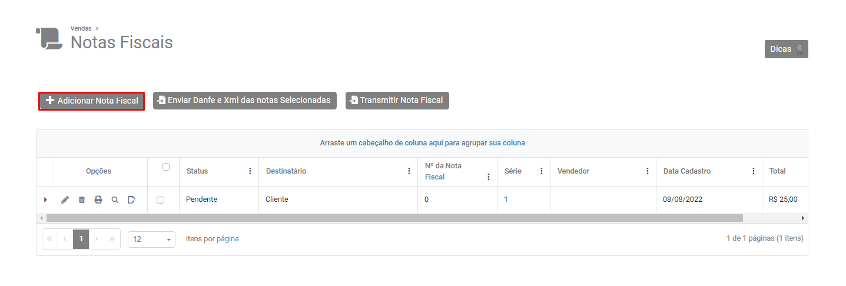Open the Status column menu dots
Screen dimensions: 846x286
click(250, 171)
